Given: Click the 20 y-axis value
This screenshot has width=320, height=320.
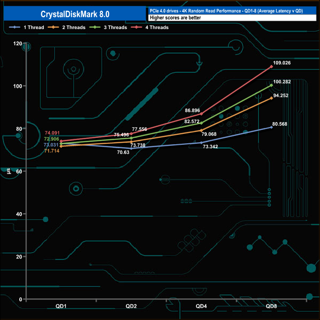Looking at the screenshot, I should pos(19,256).
